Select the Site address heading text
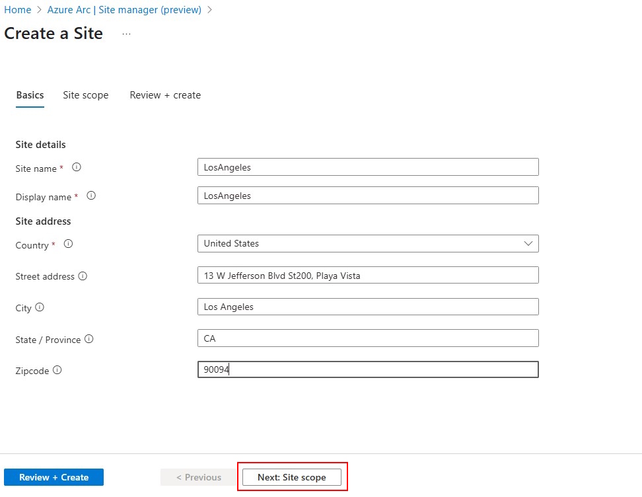Viewport: 642px width, 497px height. (x=43, y=221)
